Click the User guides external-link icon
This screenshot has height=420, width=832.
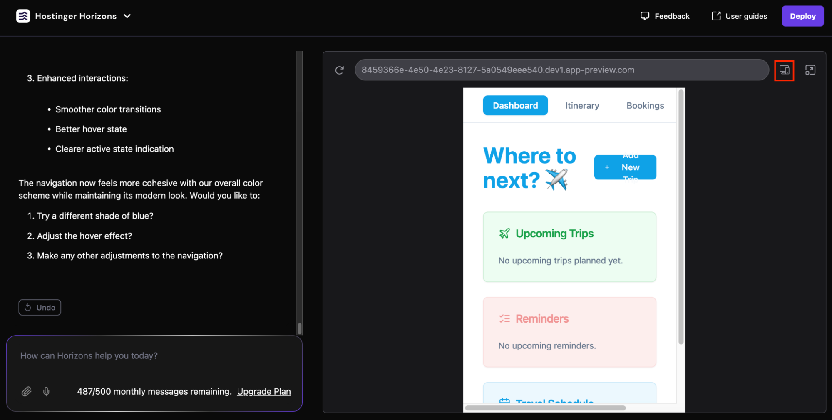(x=716, y=16)
